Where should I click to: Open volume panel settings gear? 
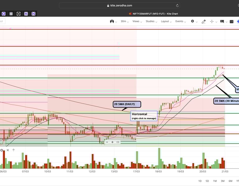point(2,150)
